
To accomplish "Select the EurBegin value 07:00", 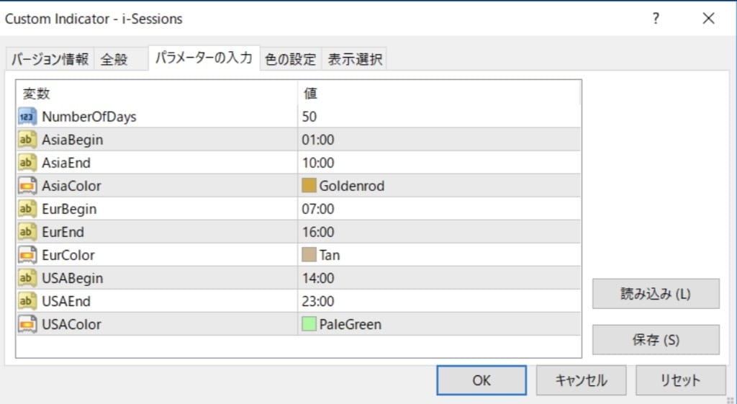I will coord(318,209).
